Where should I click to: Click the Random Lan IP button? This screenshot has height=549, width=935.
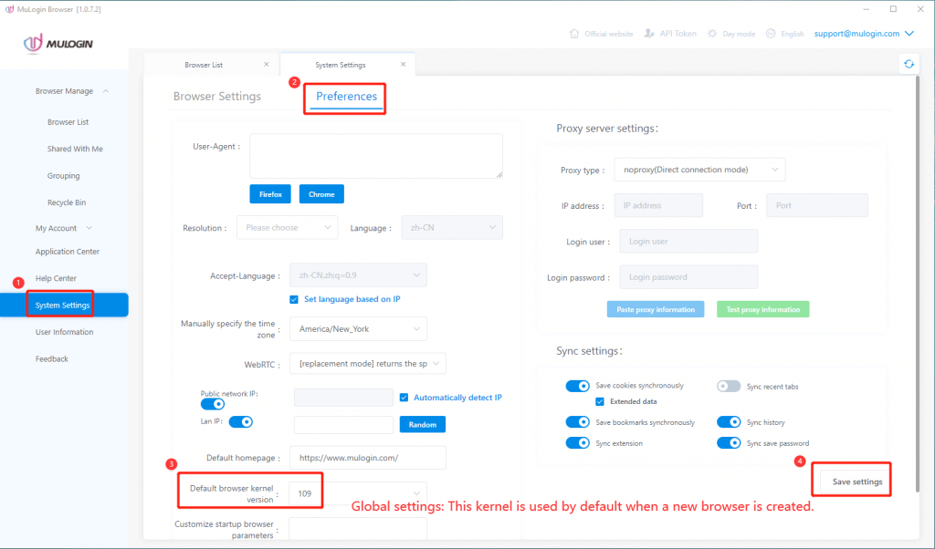(x=423, y=425)
